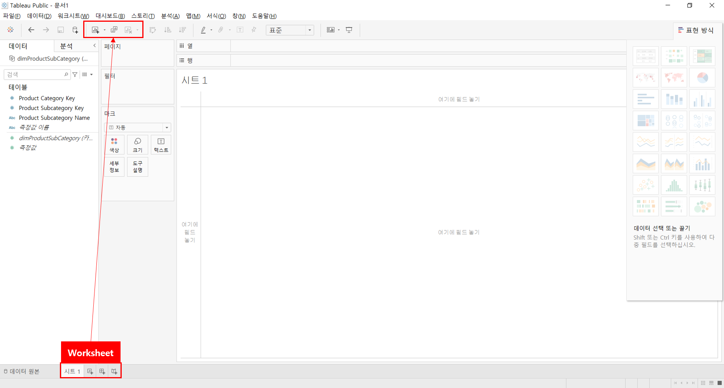Open the 데이터(D) menu

39,16
